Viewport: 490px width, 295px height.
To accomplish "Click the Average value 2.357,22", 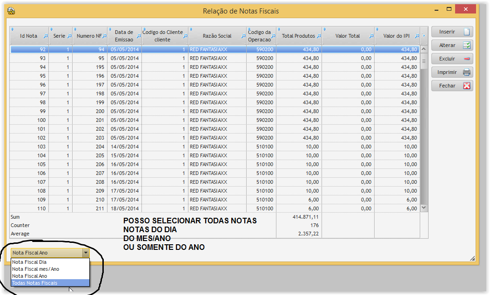I will tap(308, 234).
